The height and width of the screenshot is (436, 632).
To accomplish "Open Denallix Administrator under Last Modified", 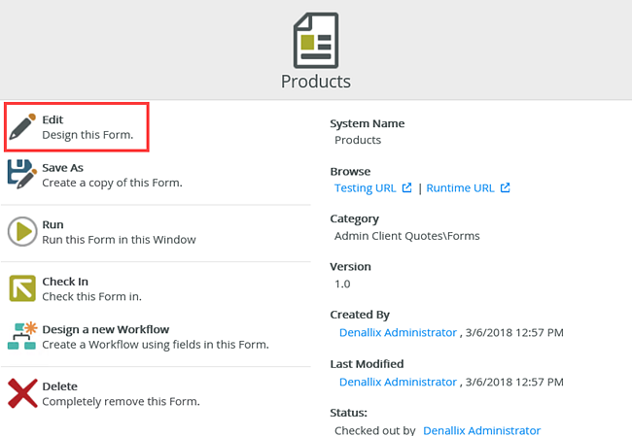I will click(x=398, y=382).
